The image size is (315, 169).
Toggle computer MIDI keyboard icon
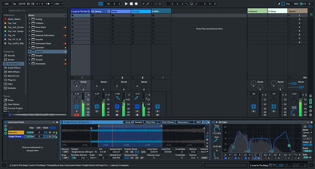pyautogui.click(x=283, y=4)
